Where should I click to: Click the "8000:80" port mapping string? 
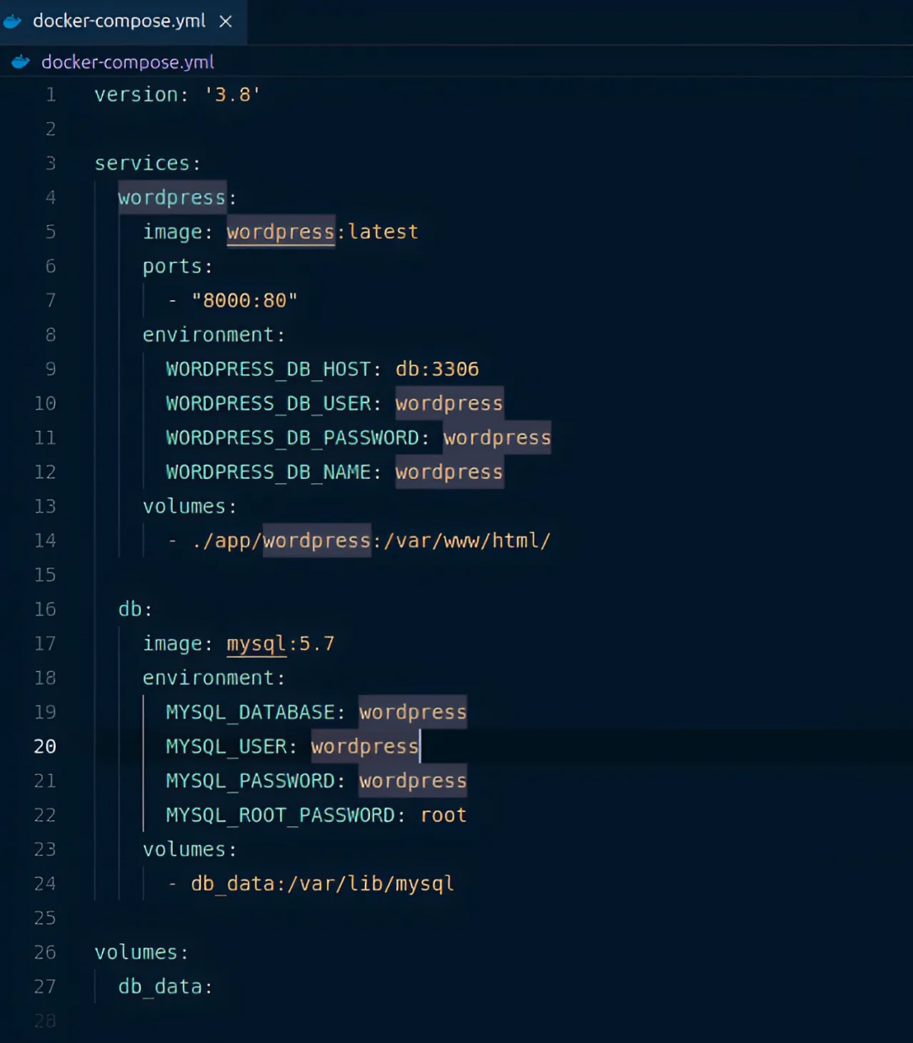click(246, 300)
